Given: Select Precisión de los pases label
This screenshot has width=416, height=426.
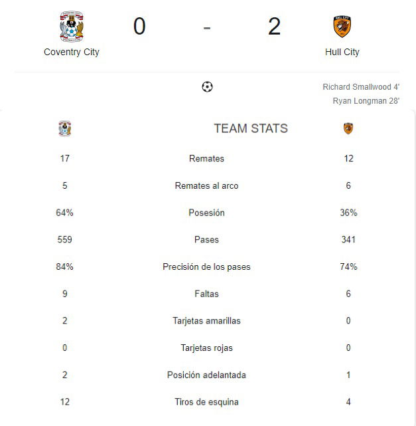Looking at the screenshot, I should pos(206,266).
